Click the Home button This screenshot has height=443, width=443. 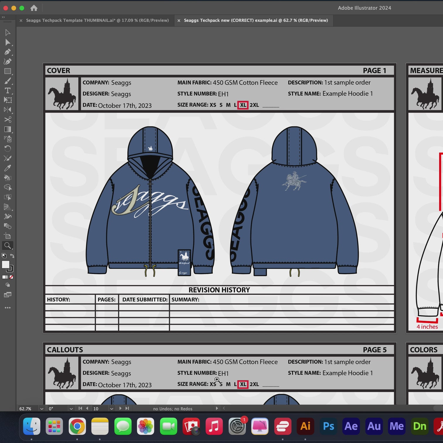(34, 8)
